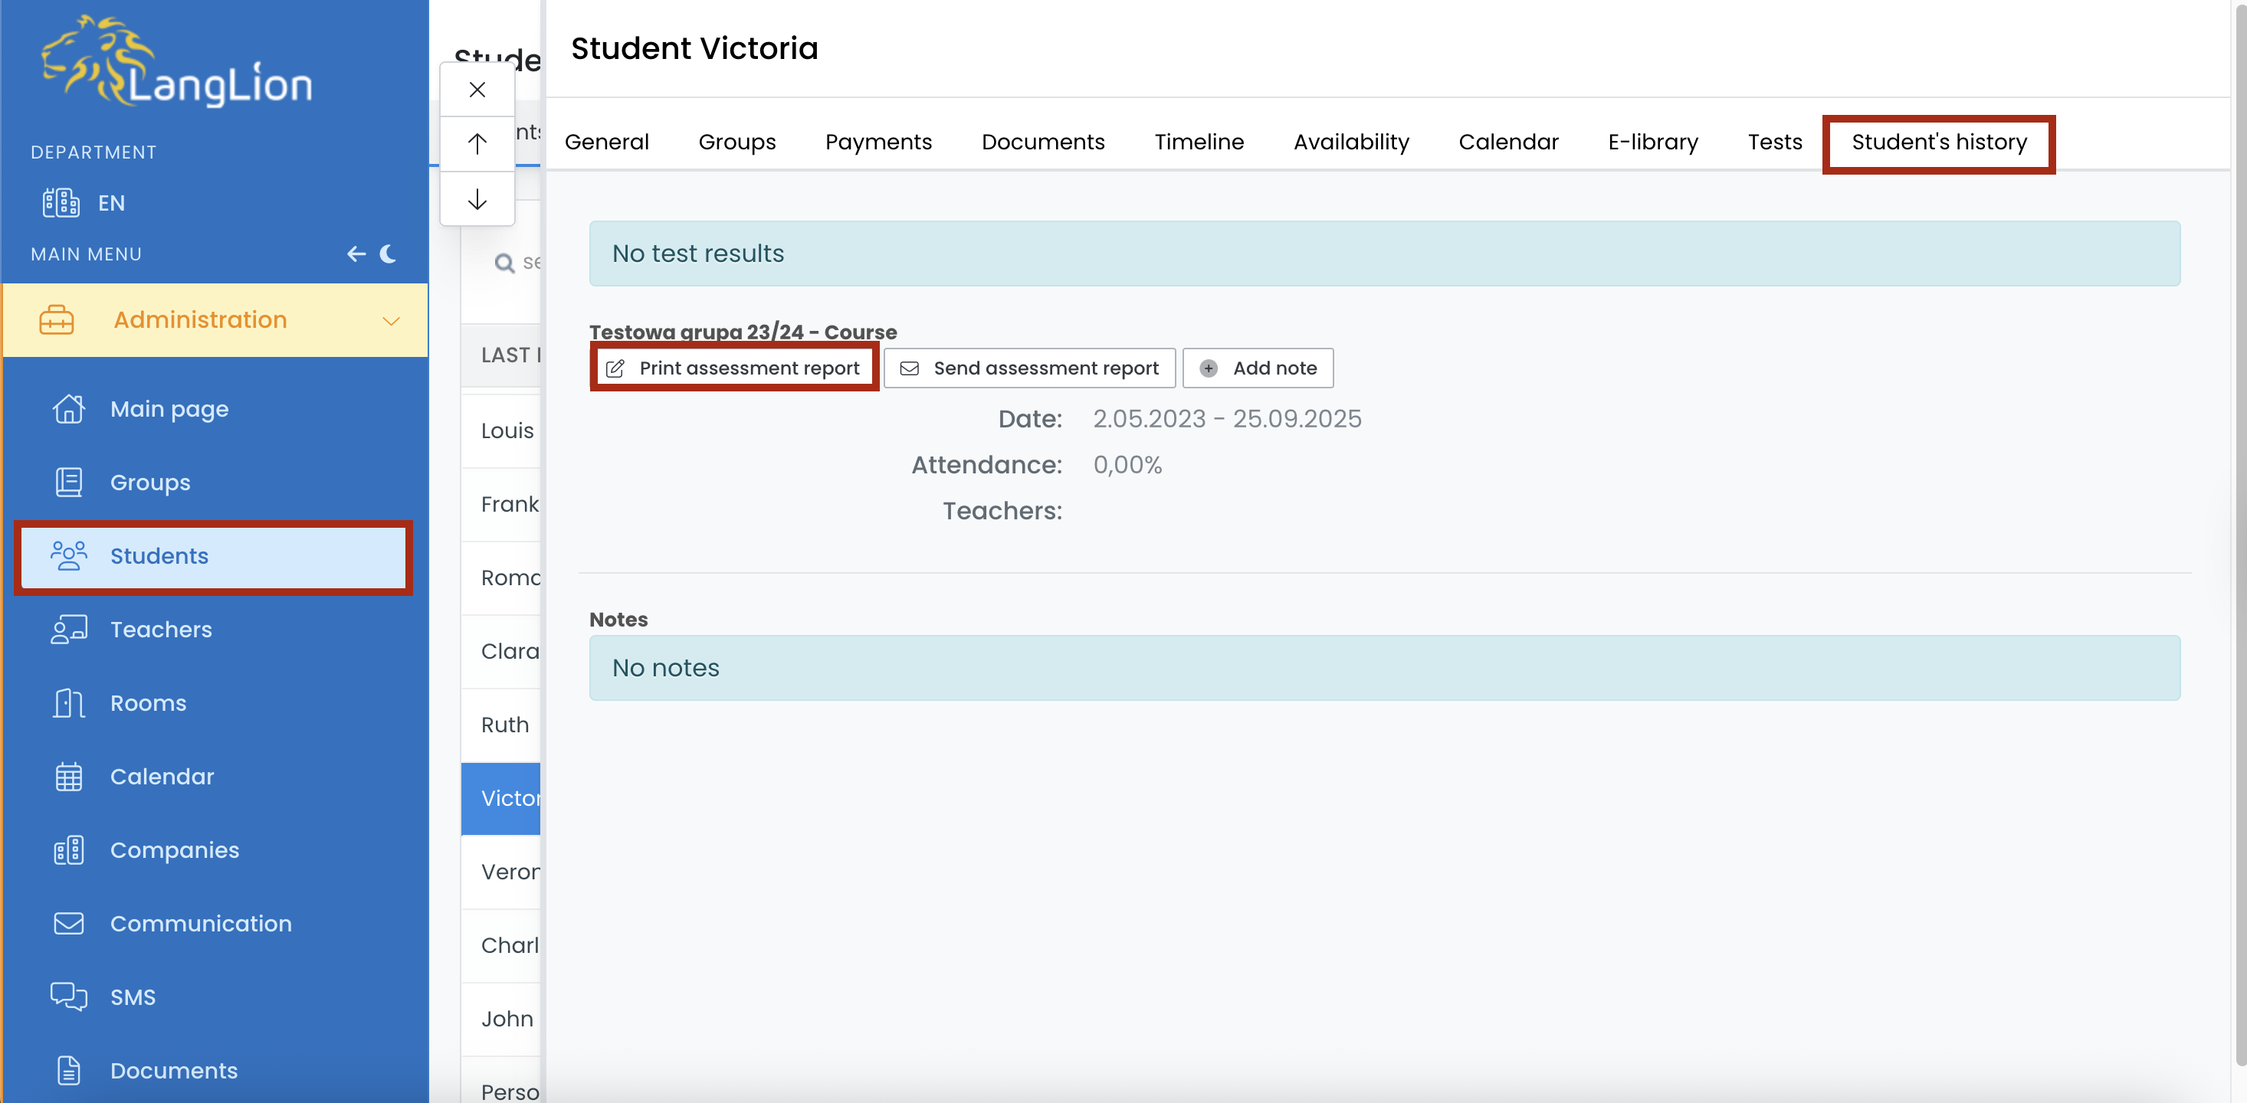This screenshot has height=1103, width=2247.
Task: Open Calendar from sidebar grid icon
Action: (x=69, y=776)
